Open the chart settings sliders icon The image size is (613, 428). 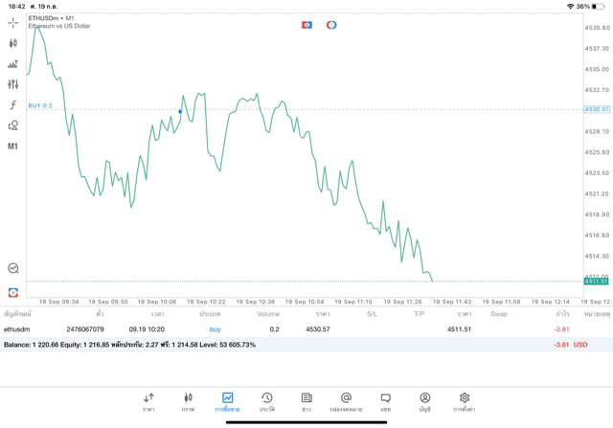coord(12,84)
